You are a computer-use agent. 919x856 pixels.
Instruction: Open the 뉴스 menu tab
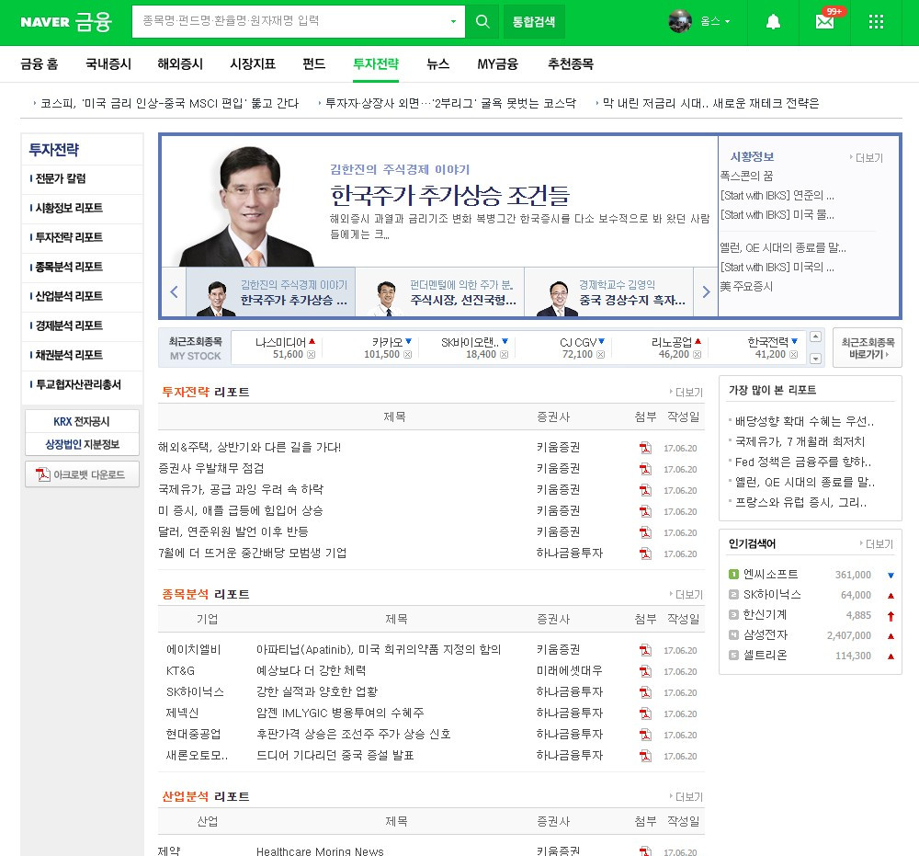point(437,64)
